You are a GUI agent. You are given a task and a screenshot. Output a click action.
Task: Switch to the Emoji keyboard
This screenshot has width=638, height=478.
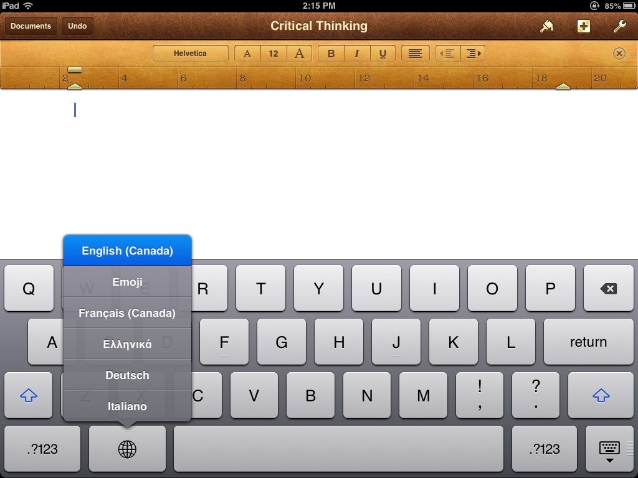coord(127,282)
